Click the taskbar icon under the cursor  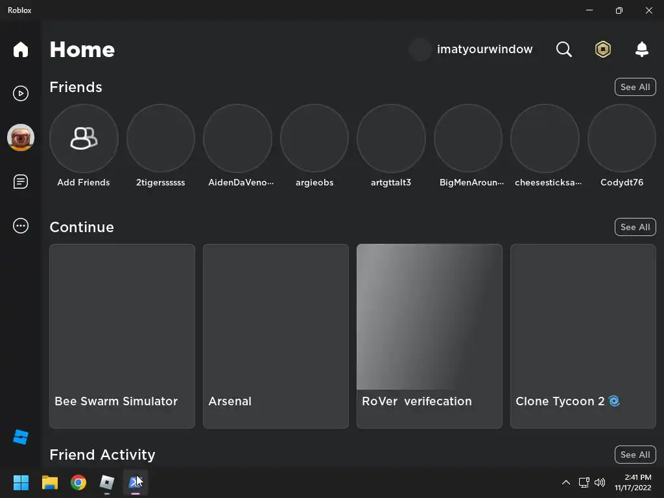click(x=136, y=482)
